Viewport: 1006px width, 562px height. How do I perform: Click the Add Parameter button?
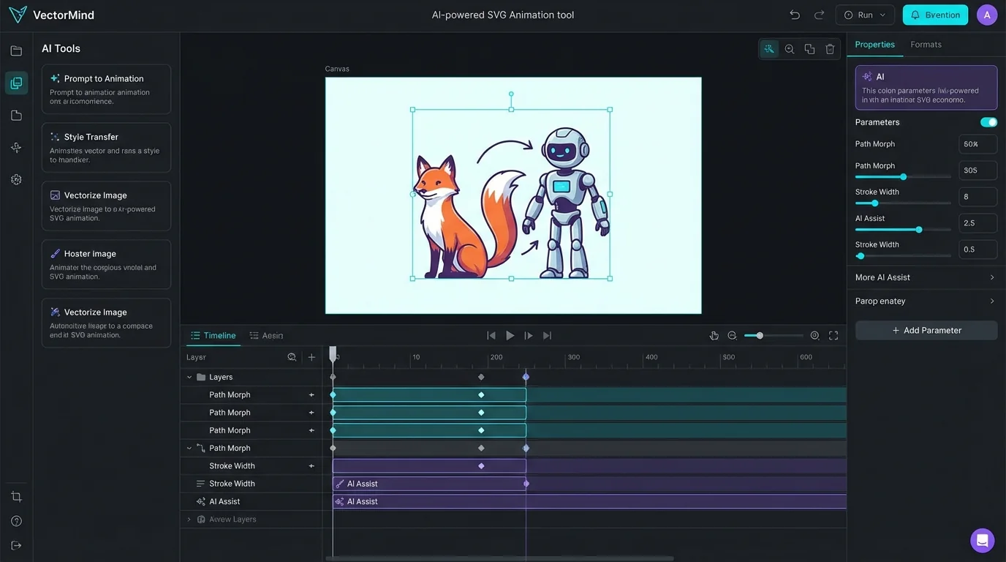926,330
